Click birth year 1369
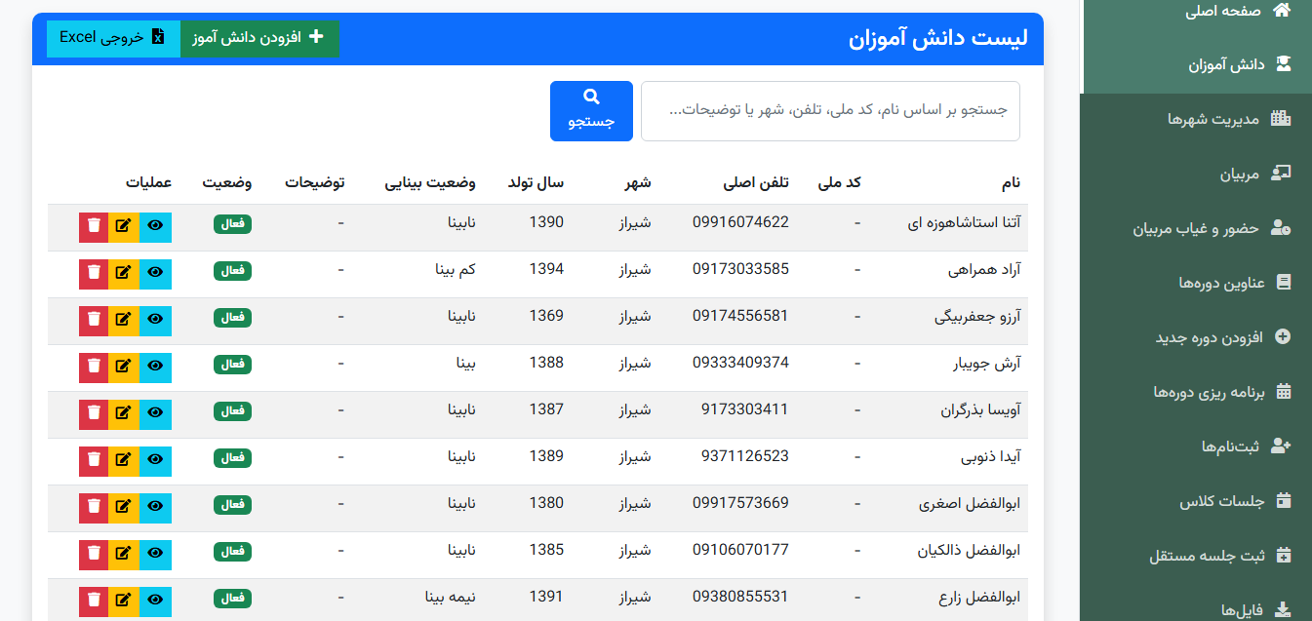This screenshot has width=1312, height=621. click(546, 316)
